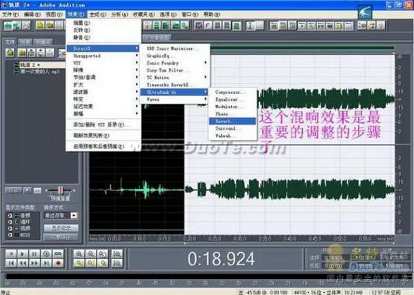Click the yellow Zoom to Selection icon

[x=79, y=263]
